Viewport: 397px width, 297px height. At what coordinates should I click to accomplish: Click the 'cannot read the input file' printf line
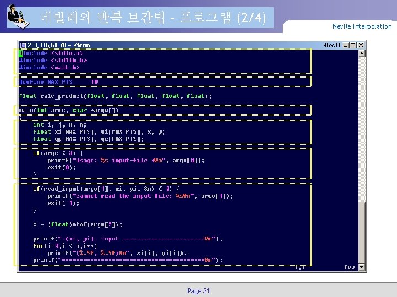[140, 196]
